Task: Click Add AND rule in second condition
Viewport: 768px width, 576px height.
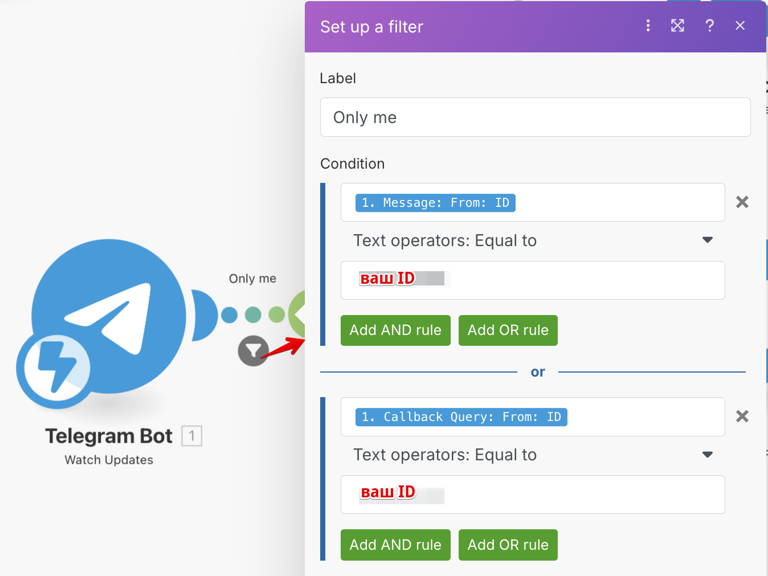Action: [x=395, y=545]
